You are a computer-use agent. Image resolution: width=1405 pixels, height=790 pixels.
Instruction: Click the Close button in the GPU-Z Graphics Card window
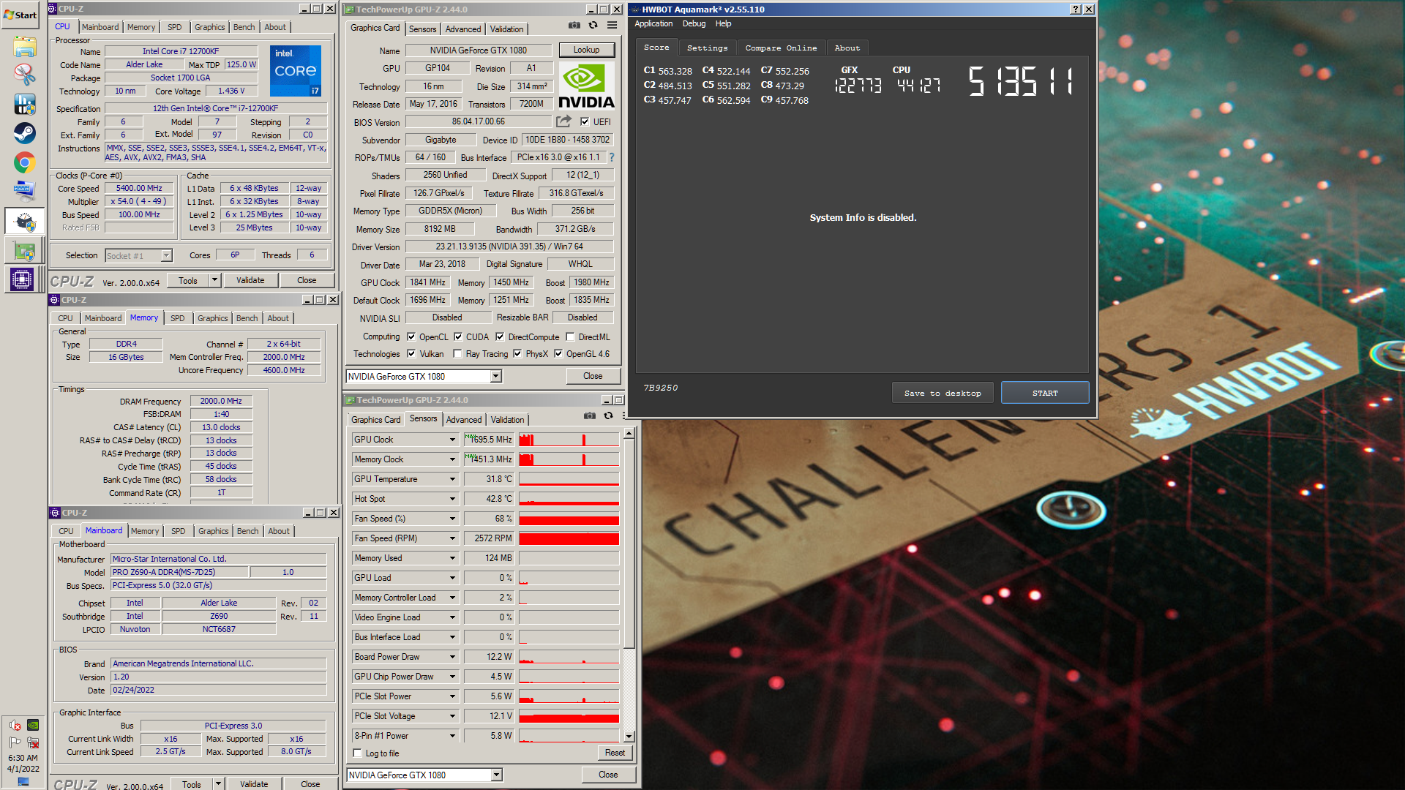click(x=593, y=376)
